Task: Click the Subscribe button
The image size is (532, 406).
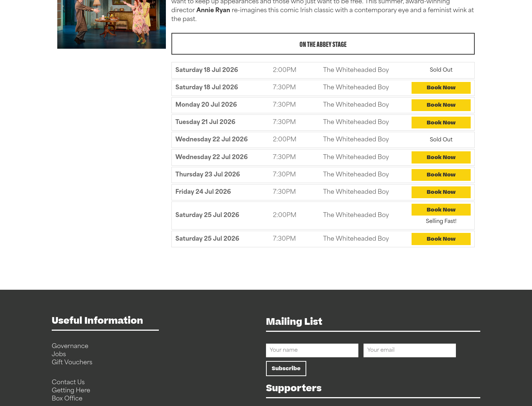Action: click(286, 368)
